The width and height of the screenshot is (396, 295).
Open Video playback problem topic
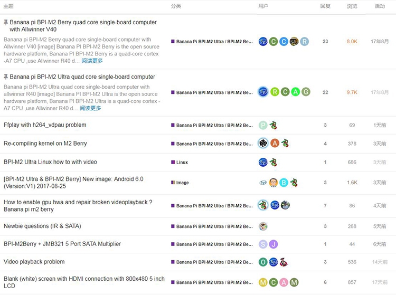point(34,262)
